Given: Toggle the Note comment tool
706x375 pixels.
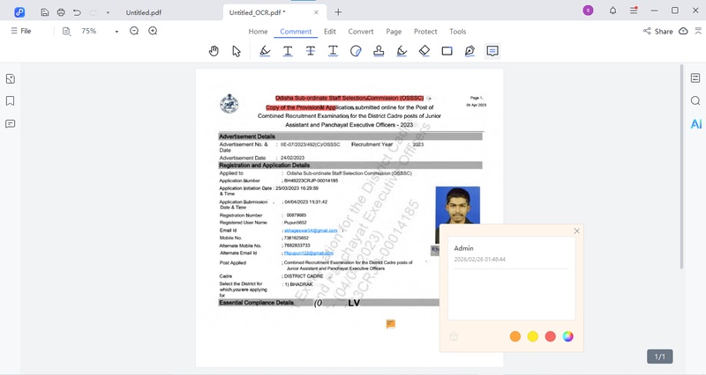Looking at the screenshot, I should coord(492,51).
